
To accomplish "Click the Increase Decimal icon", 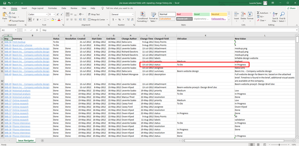I will coord(128,20).
